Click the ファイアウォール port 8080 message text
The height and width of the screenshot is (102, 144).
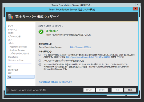coord(64,61)
